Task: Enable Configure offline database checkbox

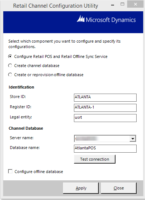Action: [10, 171]
